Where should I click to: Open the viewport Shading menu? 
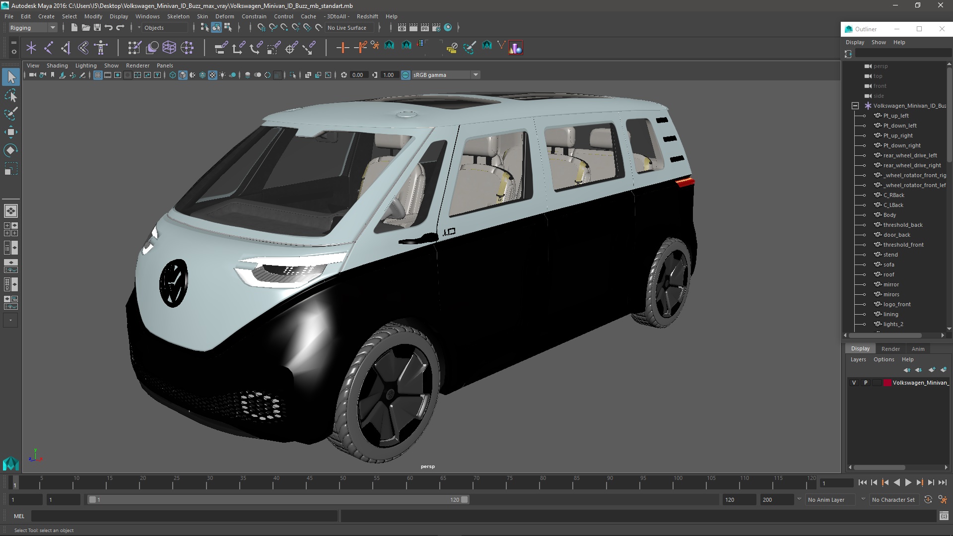pyautogui.click(x=57, y=66)
